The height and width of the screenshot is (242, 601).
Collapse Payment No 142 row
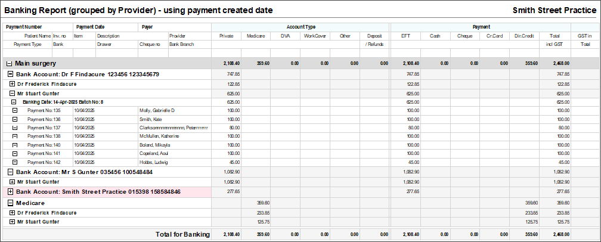click(x=15, y=162)
